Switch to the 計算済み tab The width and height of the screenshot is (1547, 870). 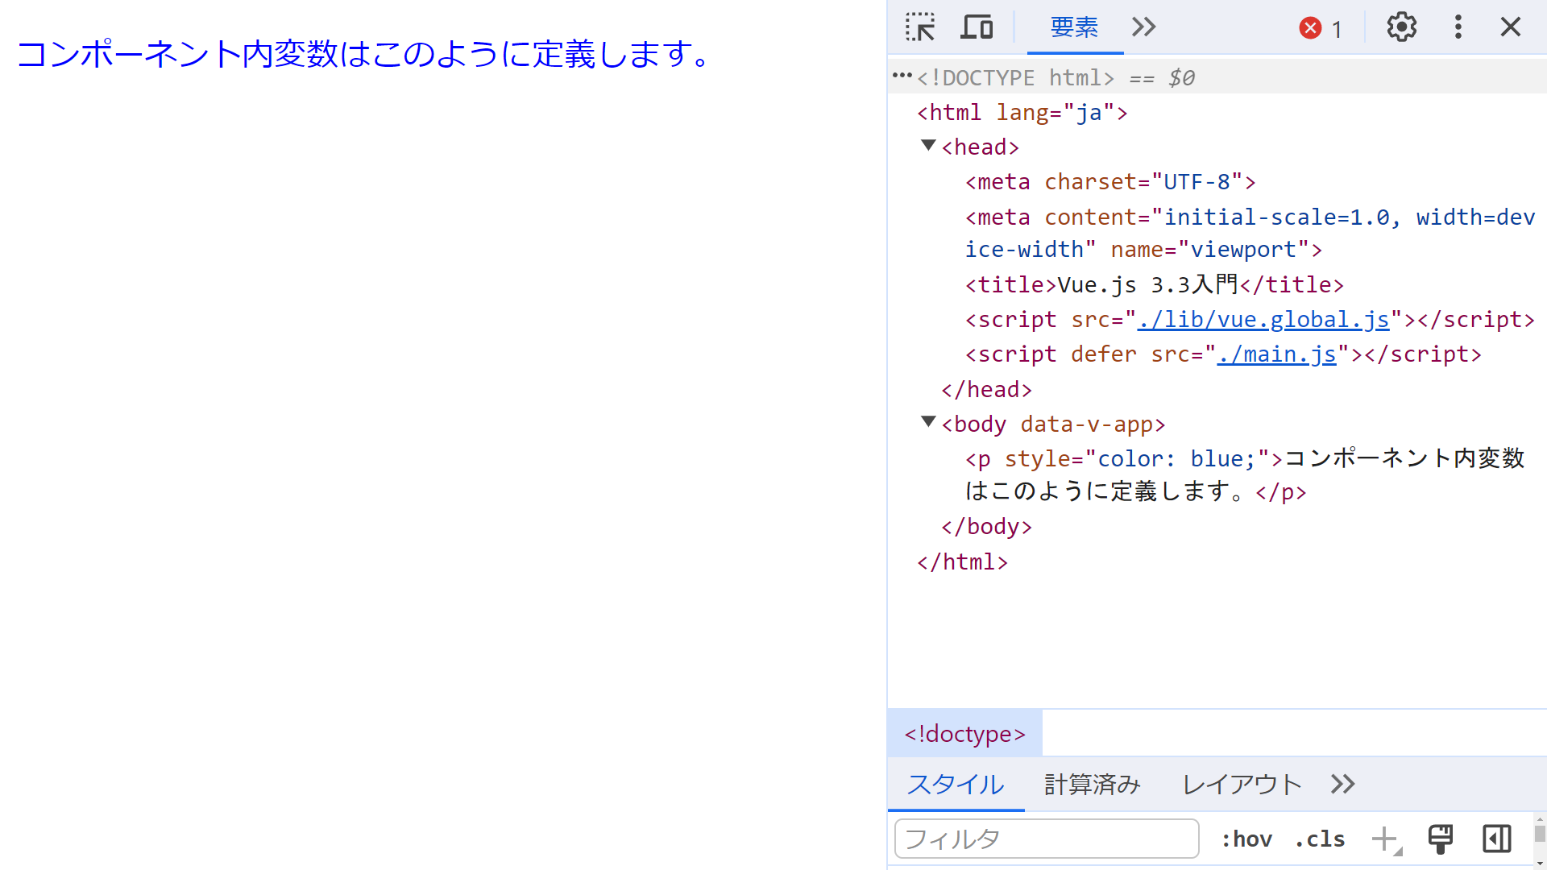pyautogui.click(x=1092, y=784)
